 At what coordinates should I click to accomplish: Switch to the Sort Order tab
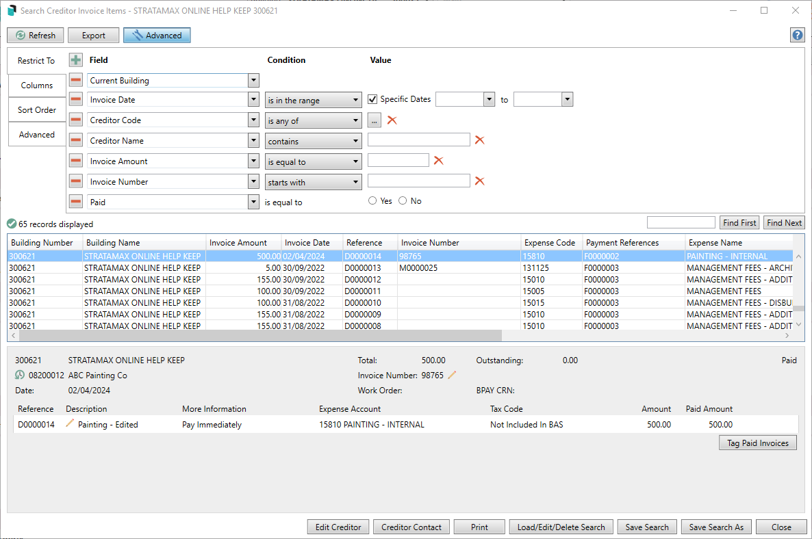coord(37,110)
